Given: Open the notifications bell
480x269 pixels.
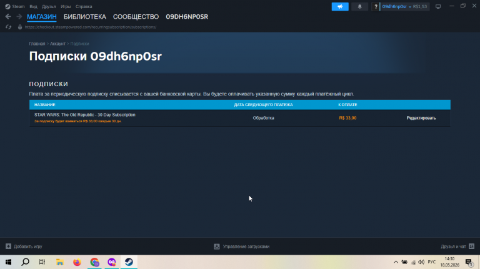Looking at the screenshot, I should point(360,6).
